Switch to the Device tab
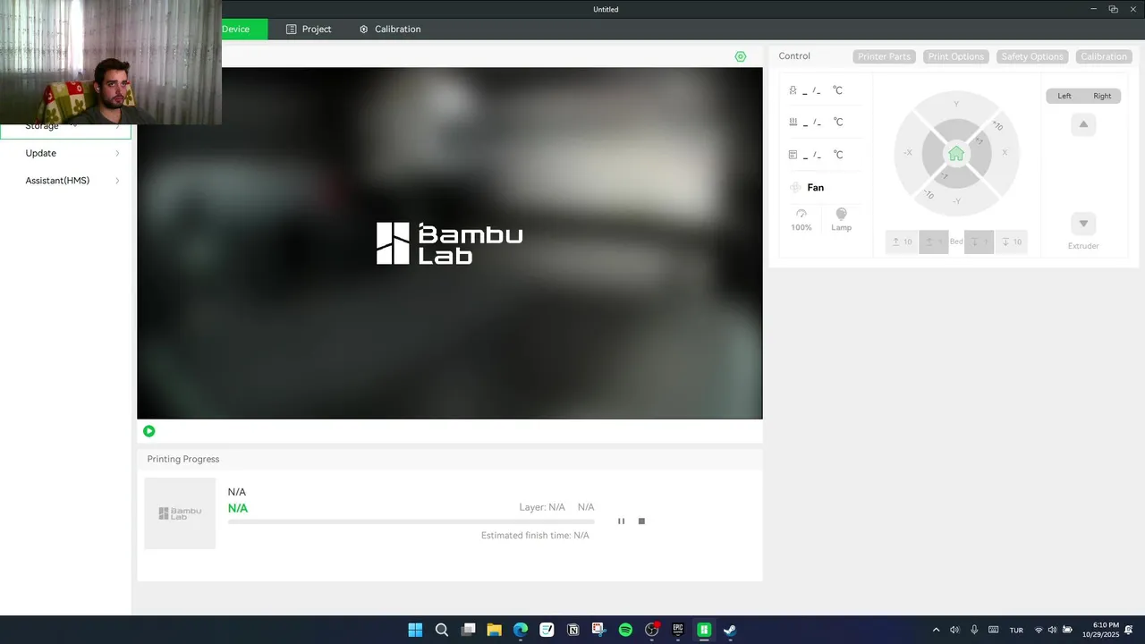Viewport: 1145px width, 644px height. click(243, 29)
